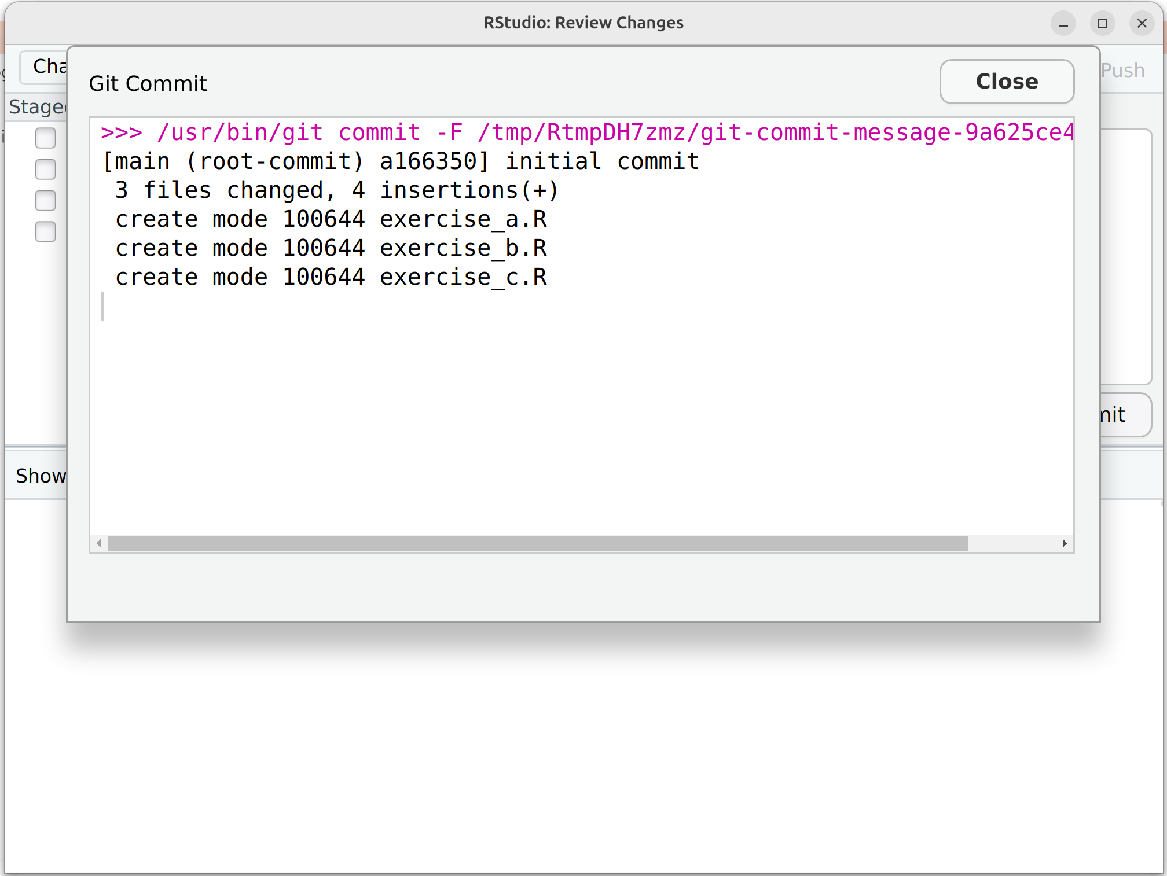The width and height of the screenshot is (1167, 876).
Task: Check the third Staged checkbox
Action: coord(45,201)
